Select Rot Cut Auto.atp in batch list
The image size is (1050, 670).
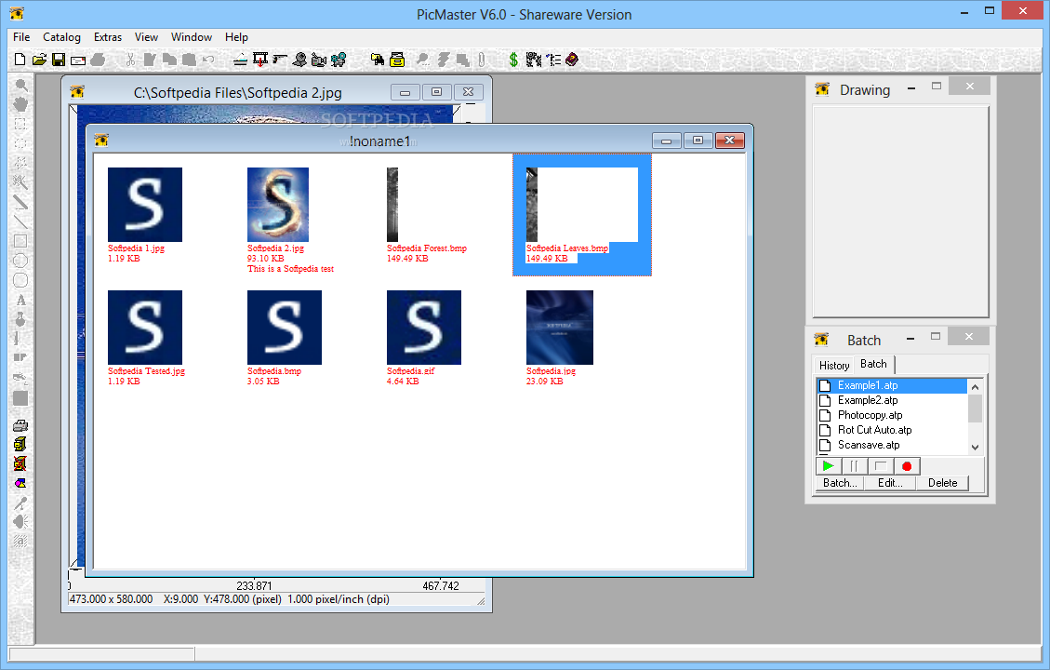891,430
